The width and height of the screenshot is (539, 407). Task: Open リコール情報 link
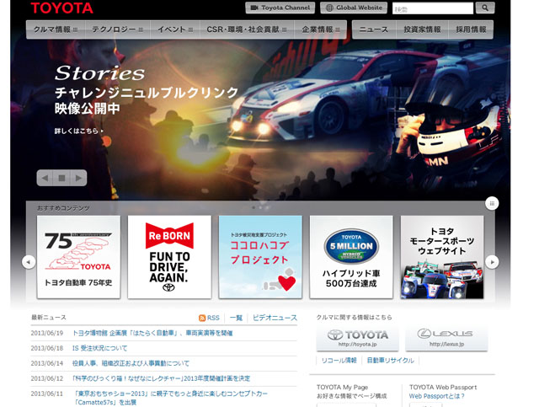tap(339, 361)
